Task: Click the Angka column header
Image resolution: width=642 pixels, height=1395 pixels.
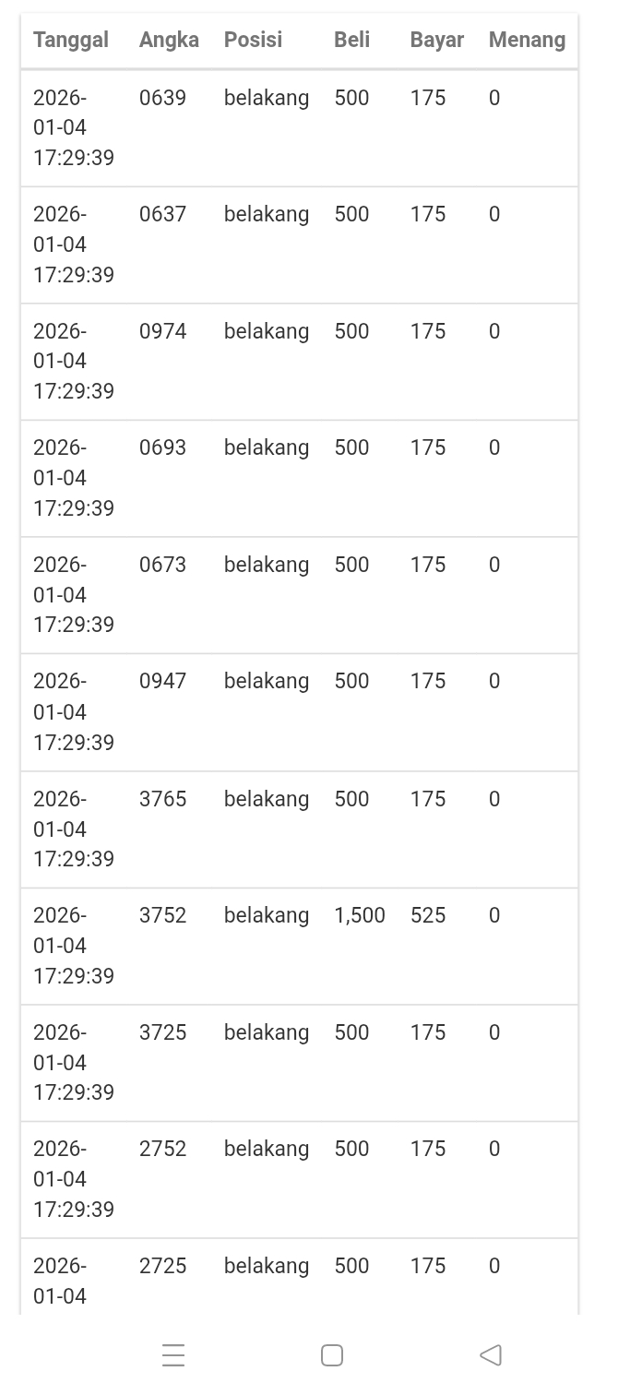Action: [169, 40]
